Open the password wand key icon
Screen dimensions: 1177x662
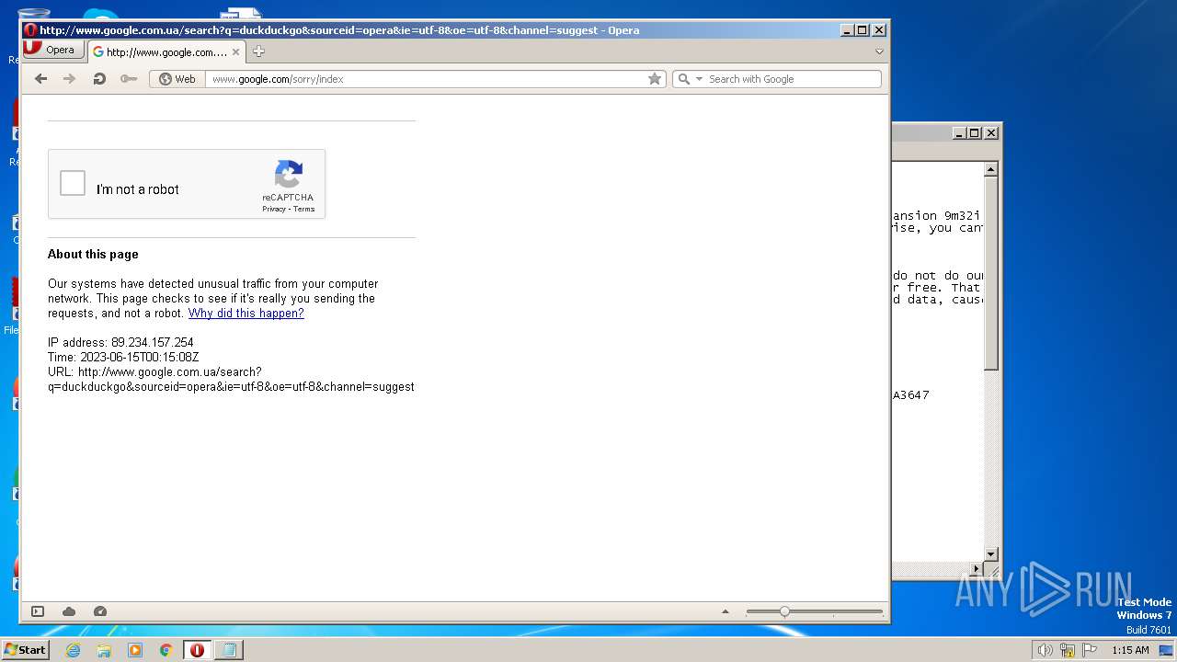click(x=129, y=79)
